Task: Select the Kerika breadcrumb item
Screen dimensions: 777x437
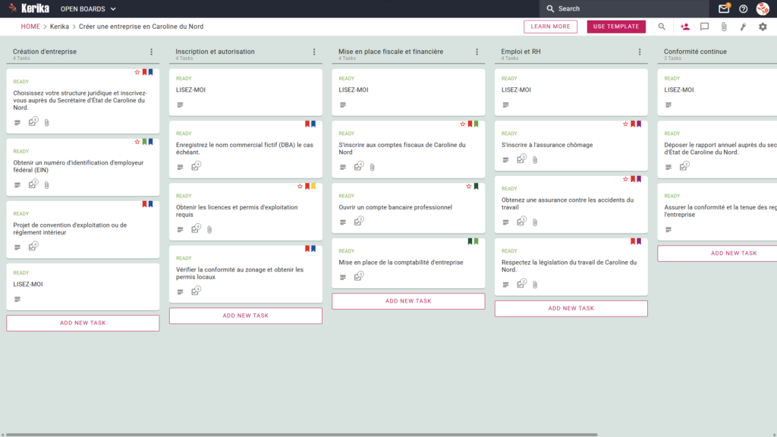Action: coord(59,27)
